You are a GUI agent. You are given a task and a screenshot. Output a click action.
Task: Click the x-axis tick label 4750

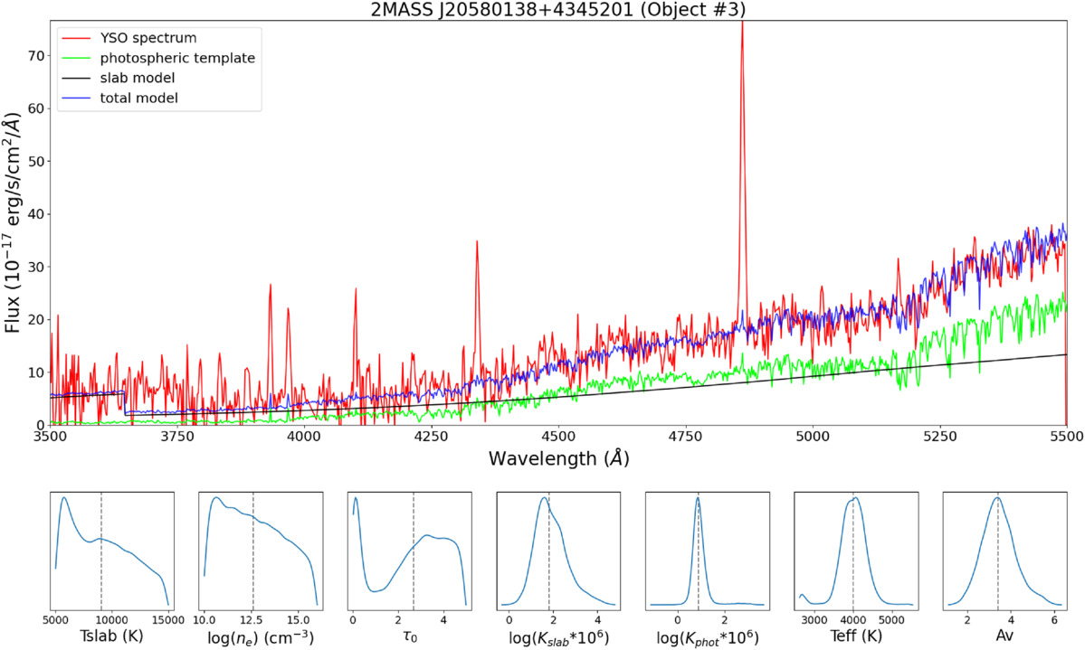coord(685,437)
